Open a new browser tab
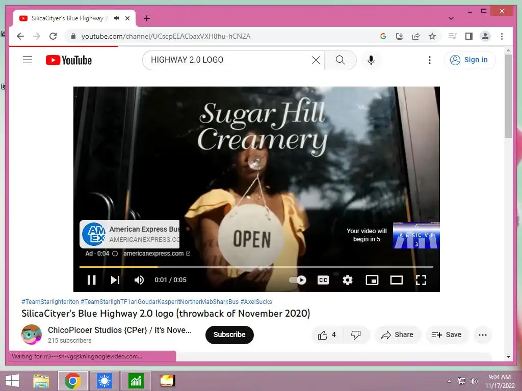The height and width of the screenshot is (391, 522). pyautogui.click(x=146, y=18)
